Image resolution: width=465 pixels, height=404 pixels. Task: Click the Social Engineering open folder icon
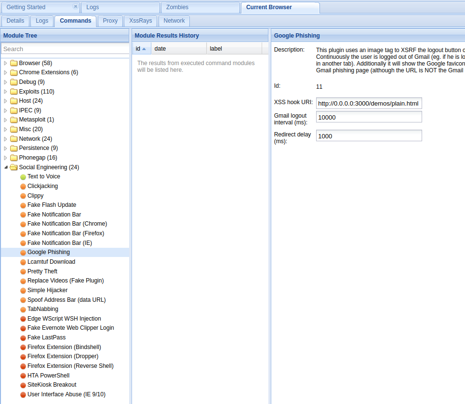point(13,167)
